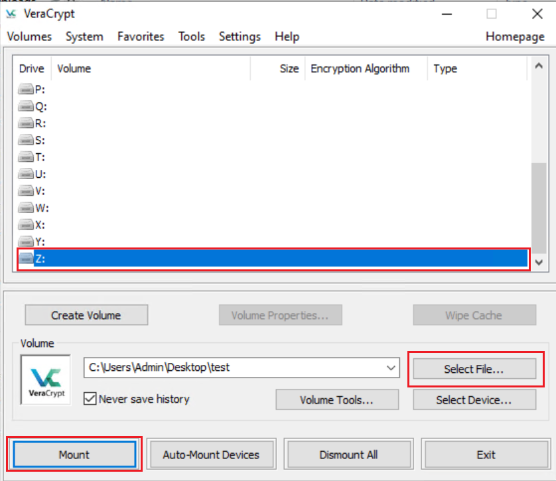The height and width of the screenshot is (481, 556).
Task: Open the Favorites menu
Action: tap(141, 36)
